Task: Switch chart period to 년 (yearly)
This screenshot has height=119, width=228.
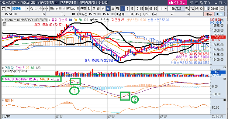Action: [103, 9]
